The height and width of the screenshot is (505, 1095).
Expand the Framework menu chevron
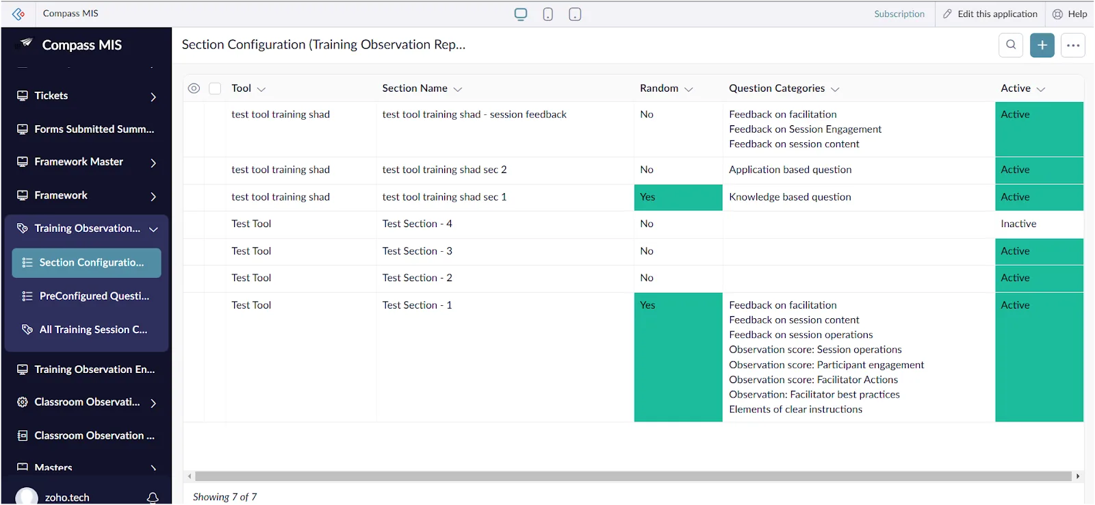coord(153,196)
